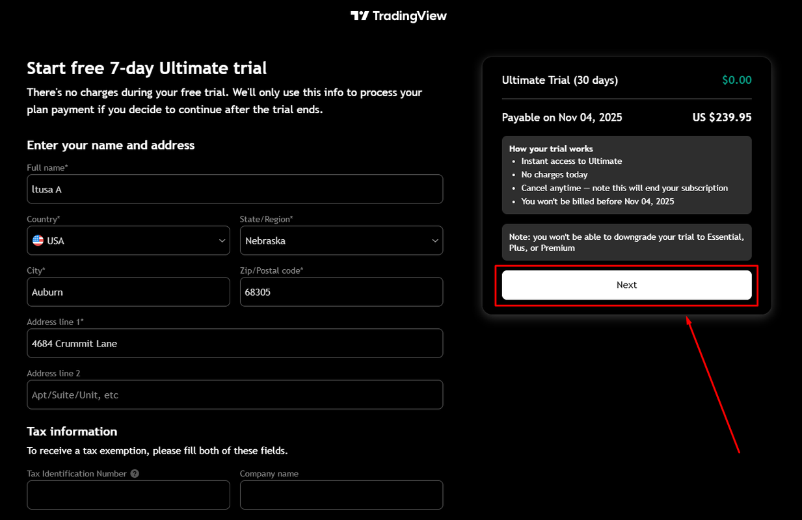Click the 'Tax information' heading
The height and width of the screenshot is (520, 802).
coord(72,432)
